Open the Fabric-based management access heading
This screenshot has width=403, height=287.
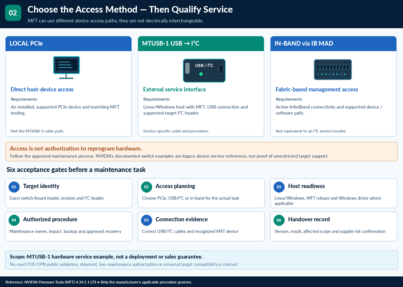(x=317, y=89)
